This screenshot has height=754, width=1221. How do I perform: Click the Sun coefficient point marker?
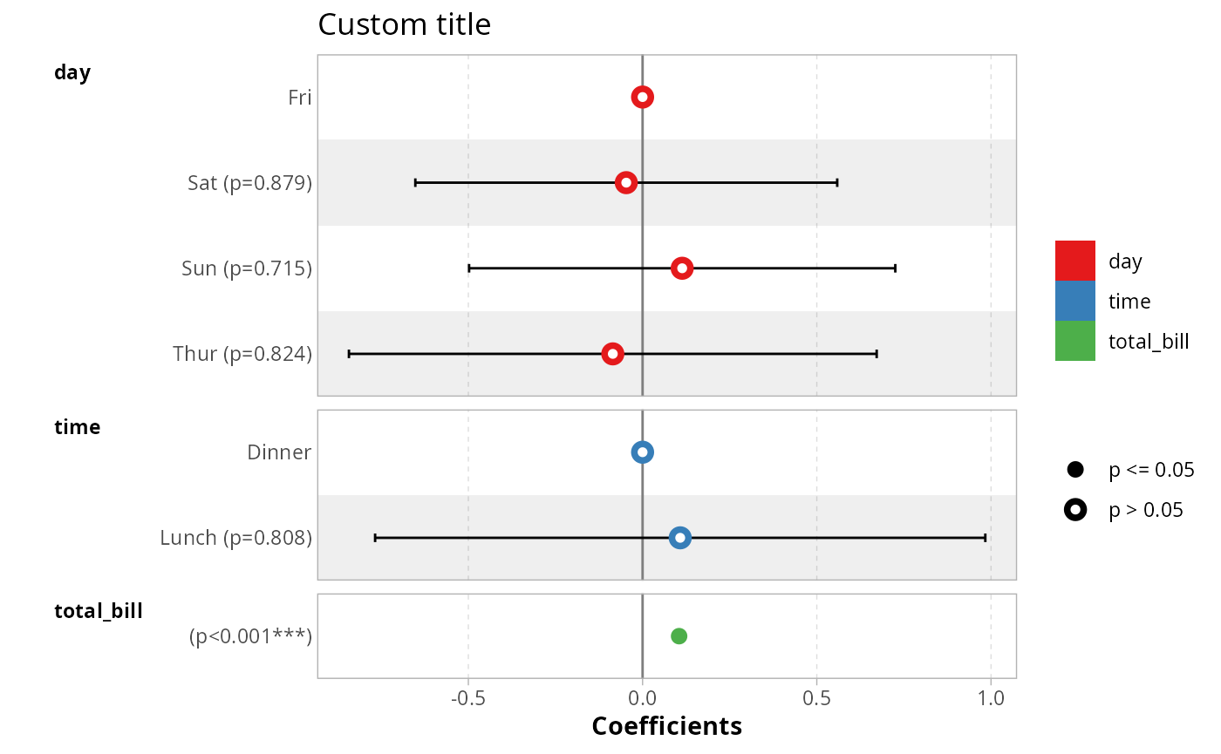coord(682,268)
